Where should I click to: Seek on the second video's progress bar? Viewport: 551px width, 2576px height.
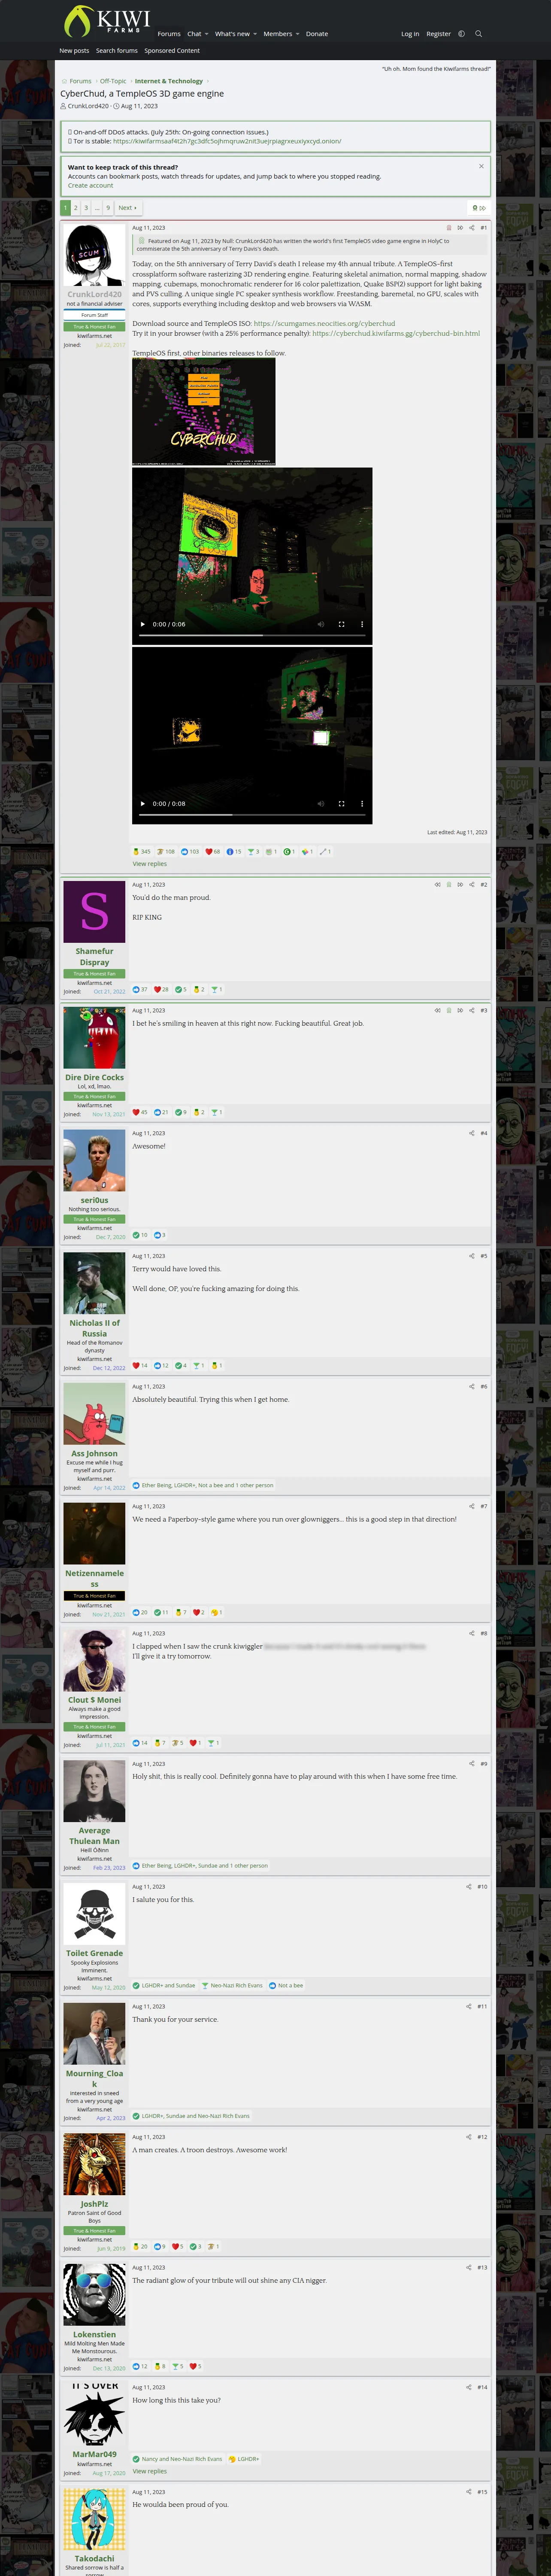(252, 814)
